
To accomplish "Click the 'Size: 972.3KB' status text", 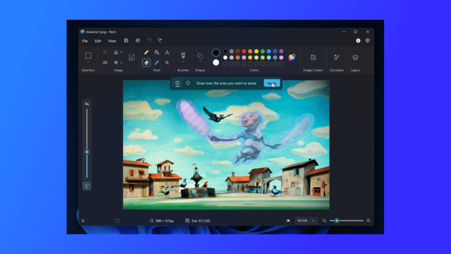I will 201,221.
